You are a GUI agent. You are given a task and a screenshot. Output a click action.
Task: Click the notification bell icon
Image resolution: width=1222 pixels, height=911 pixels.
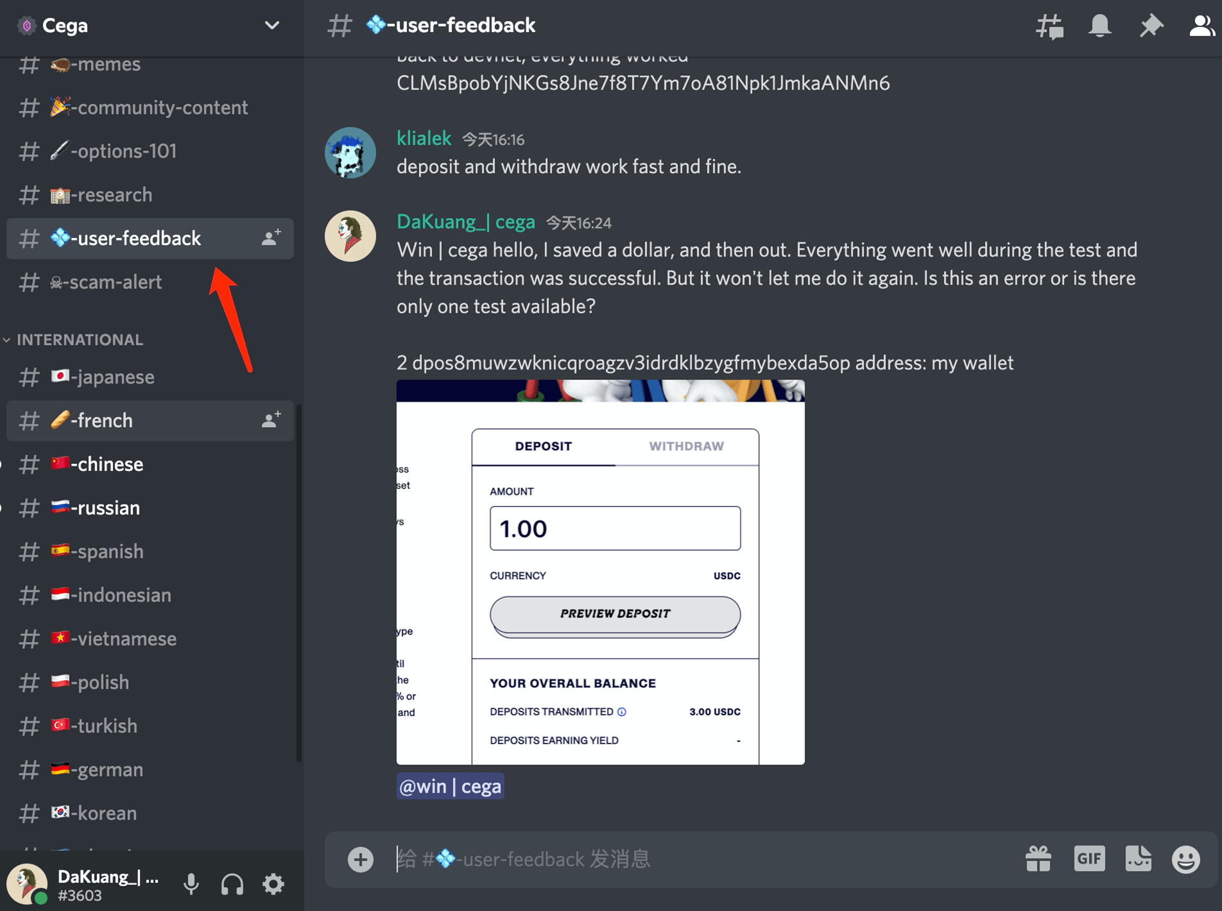point(1099,26)
